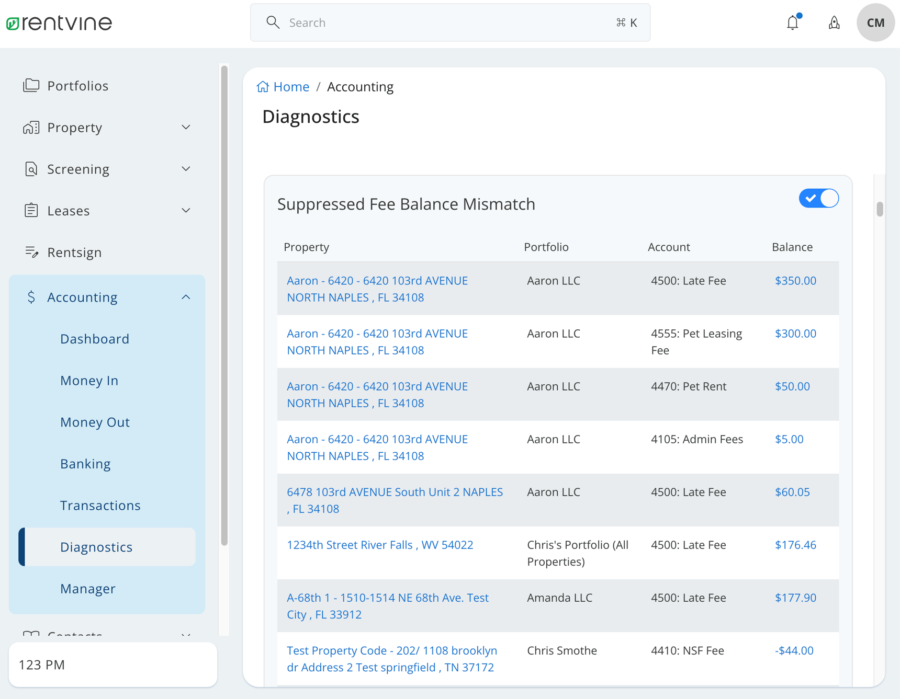Select Money In from the sidebar
This screenshot has height=699, width=900.
tap(89, 380)
